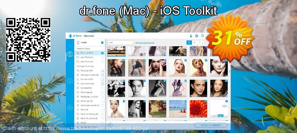297x133 pixels.
Task: Check the Message Attachments checkbox
Action: 102,75
